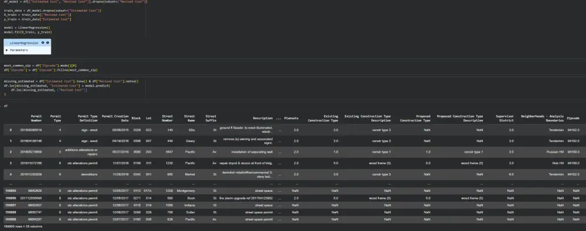Image resolution: width=586 pixels, height=231 pixels.
Task: Open the LinearRegression documentation question-mark icon
Action: click(47, 43)
